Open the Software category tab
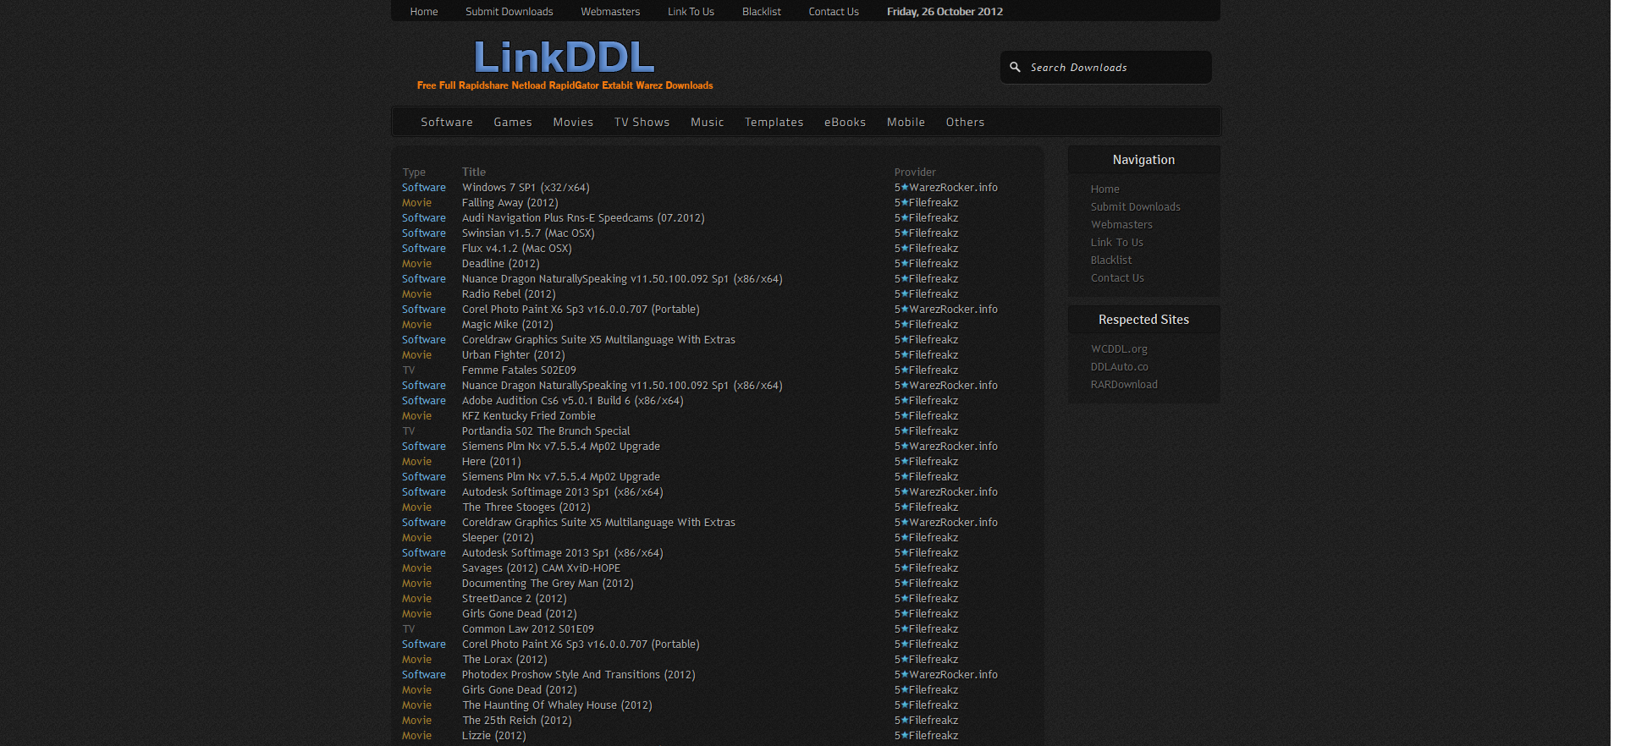This screenshot has height=746, width=1625. (446, 123)
